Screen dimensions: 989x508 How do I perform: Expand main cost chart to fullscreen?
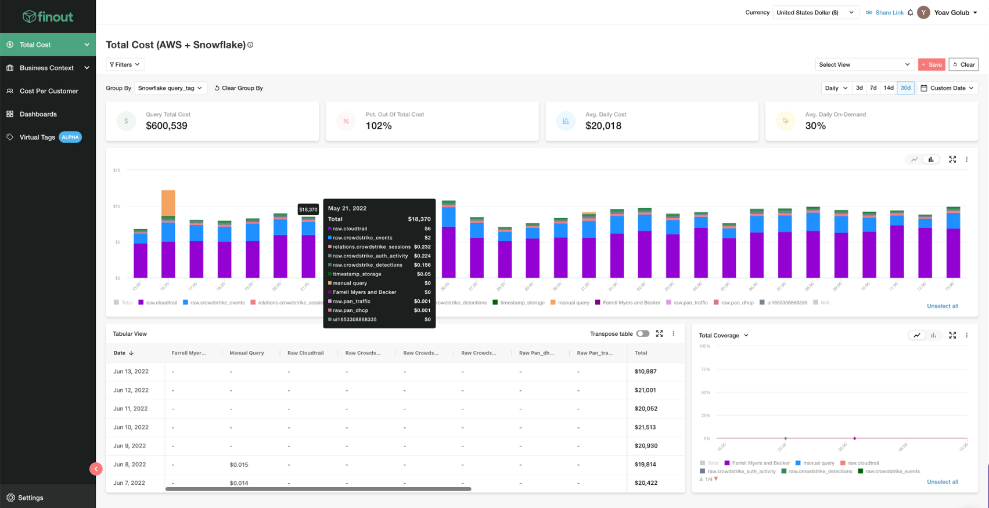pos(952,159)
